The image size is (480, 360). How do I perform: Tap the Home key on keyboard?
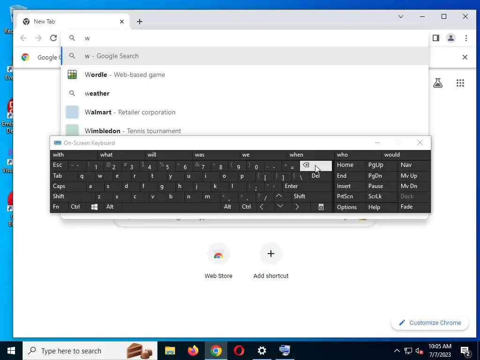point(350,165)
